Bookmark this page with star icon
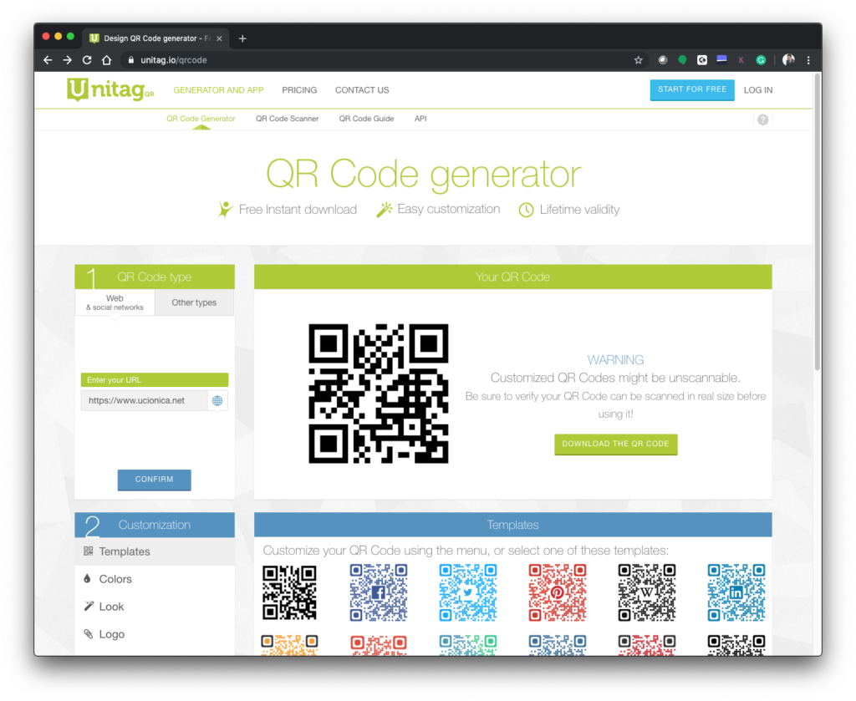Viewport: 856px width, 701px height. 638,60
